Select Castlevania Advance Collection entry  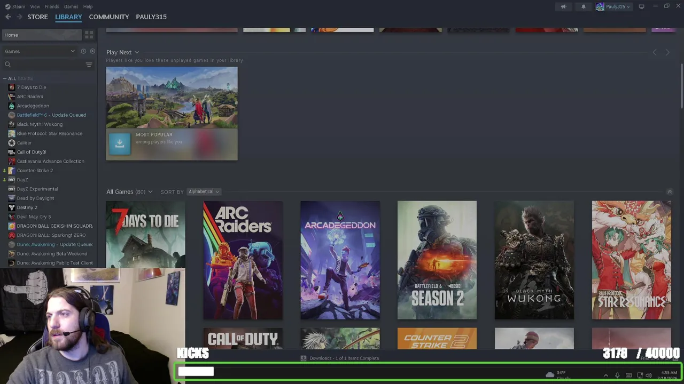point(50,161)
